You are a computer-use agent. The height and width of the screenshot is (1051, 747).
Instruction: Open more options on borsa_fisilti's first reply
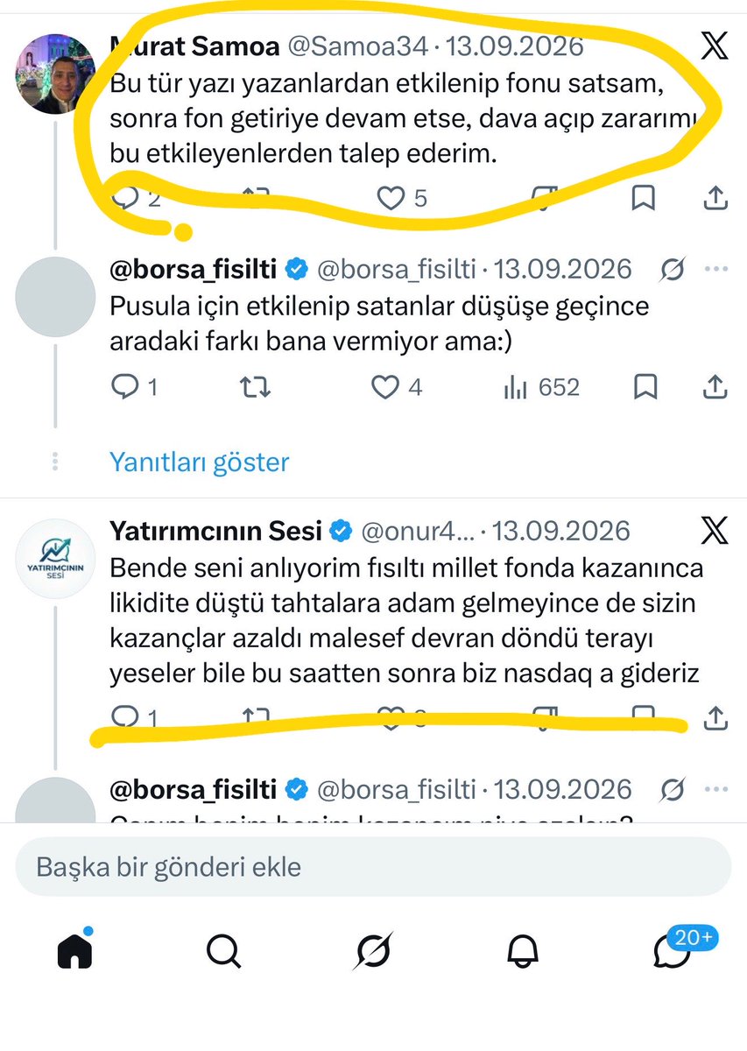[716, 270]
